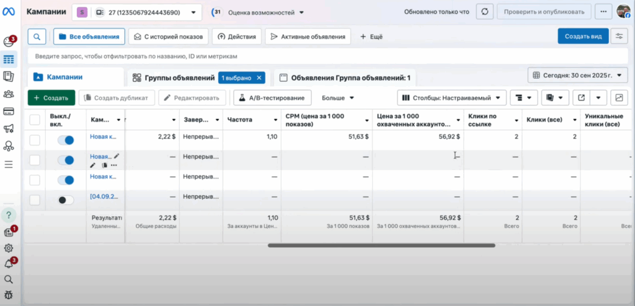Open account overview icon with red badge 3
Viewport: 635px width, 306px height.
(9, 42)
